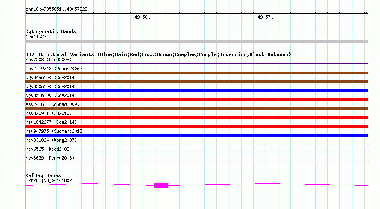Click the brown dgv849n100 variant bar

pos(196,82)
